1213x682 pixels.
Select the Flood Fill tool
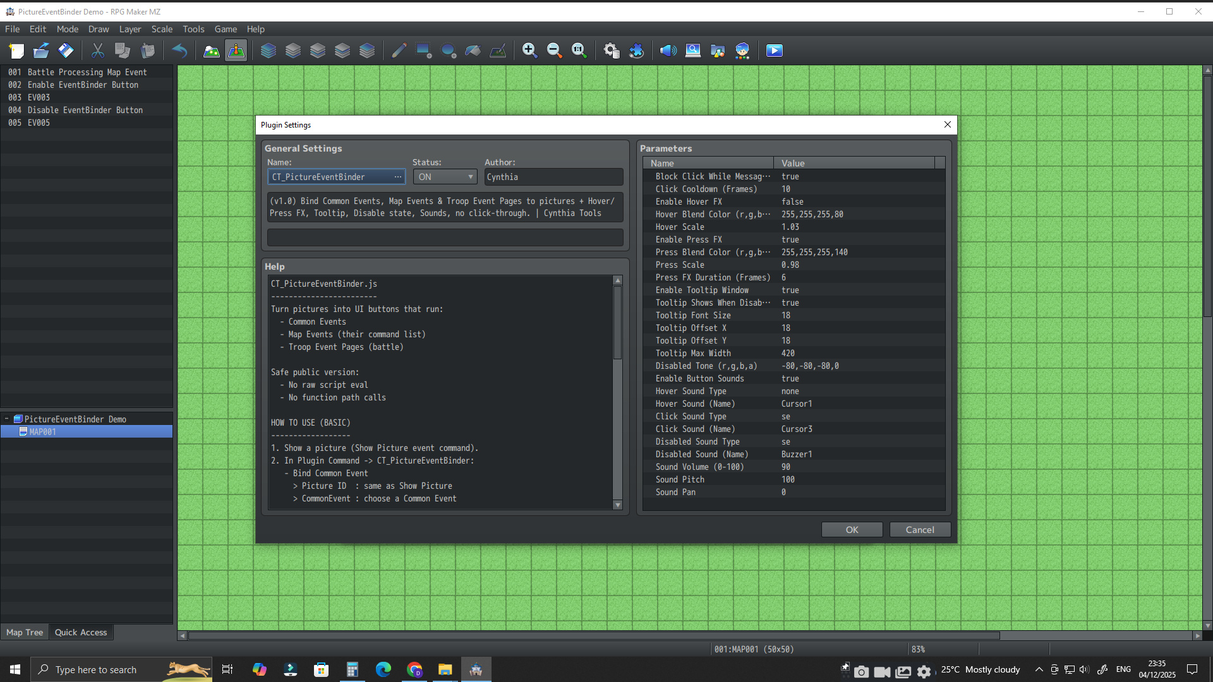point(473,51)
